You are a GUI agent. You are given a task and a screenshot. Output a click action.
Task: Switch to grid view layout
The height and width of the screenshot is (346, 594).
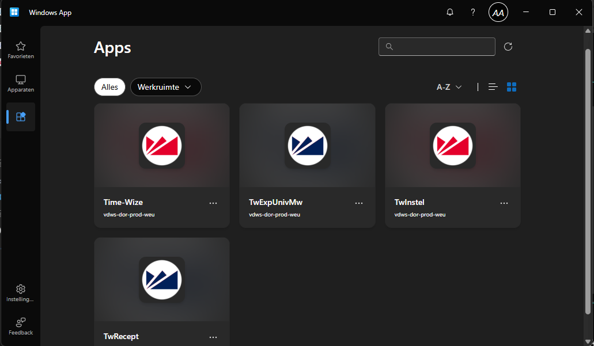click(512, 87)
